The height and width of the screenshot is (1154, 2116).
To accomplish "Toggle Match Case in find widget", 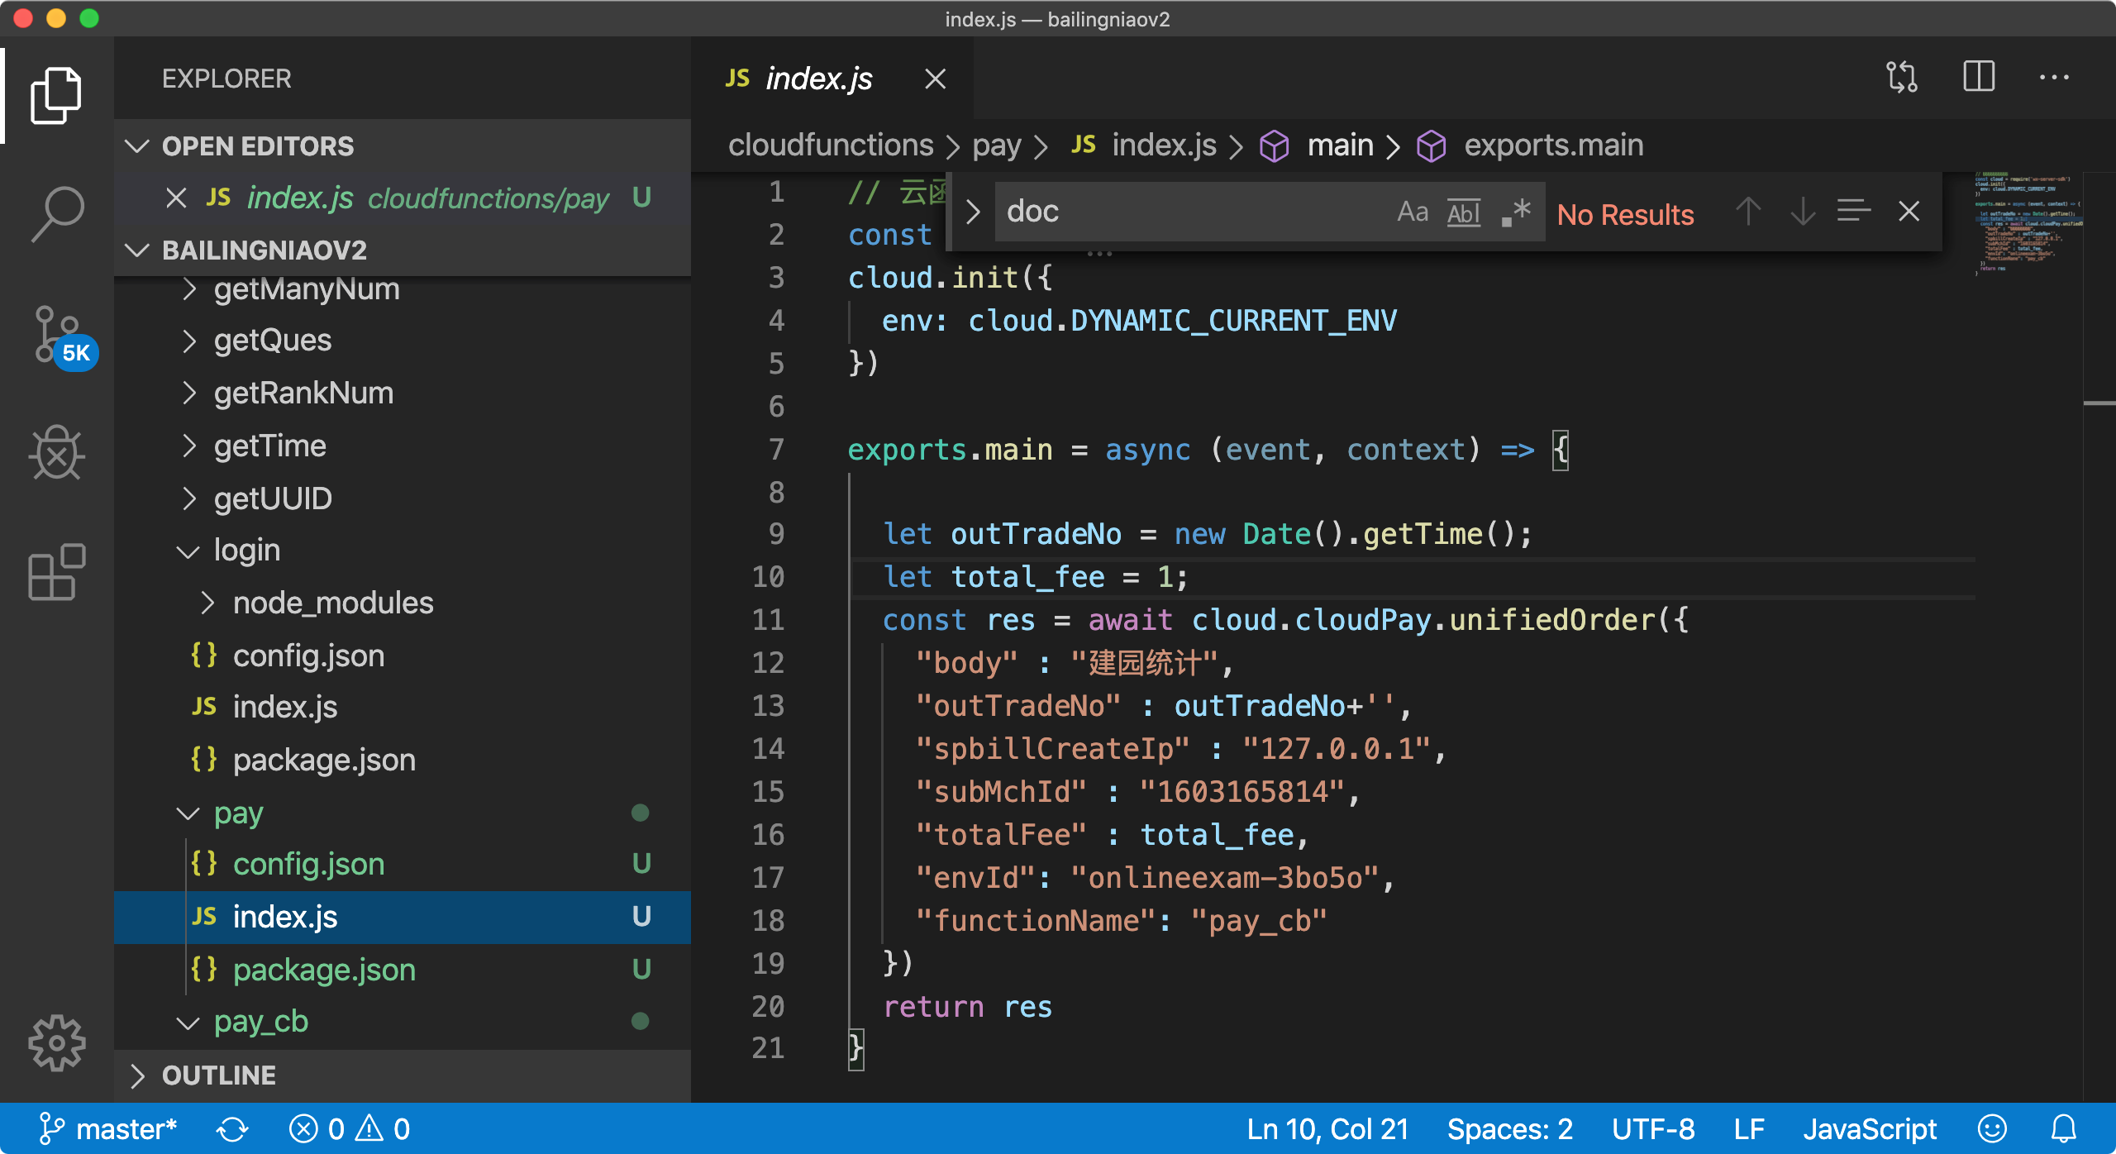I will (x=1412, y=212).
